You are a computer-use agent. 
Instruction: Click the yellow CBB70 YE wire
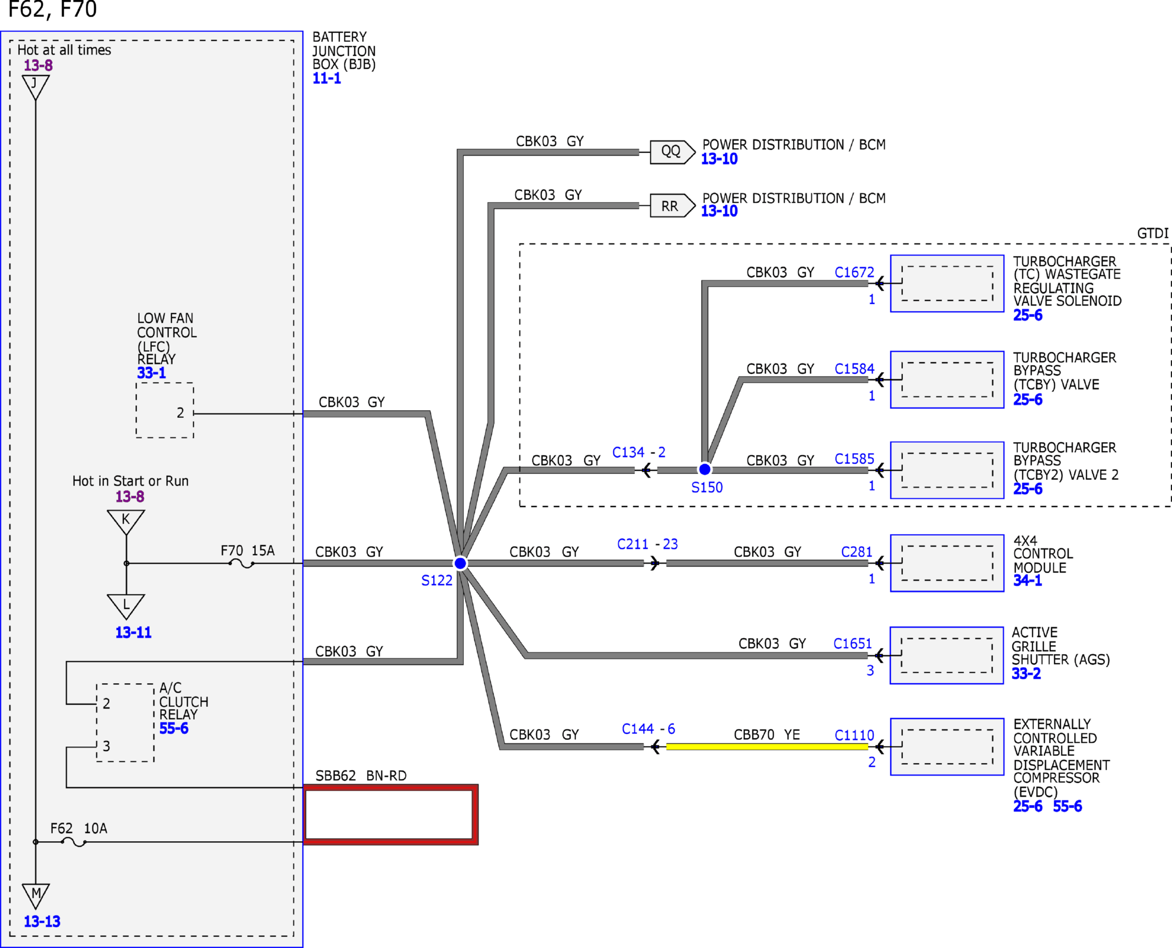point(766,747)
